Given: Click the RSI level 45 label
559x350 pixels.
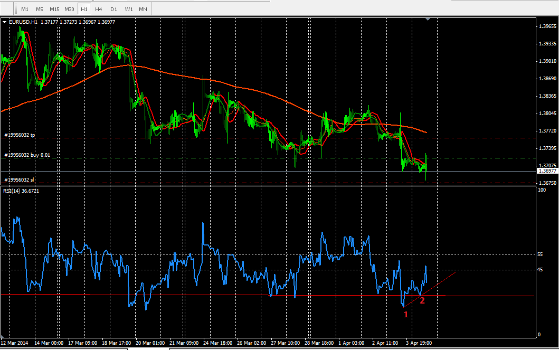Looking at the screenshot, I should (x=540, y=269).
